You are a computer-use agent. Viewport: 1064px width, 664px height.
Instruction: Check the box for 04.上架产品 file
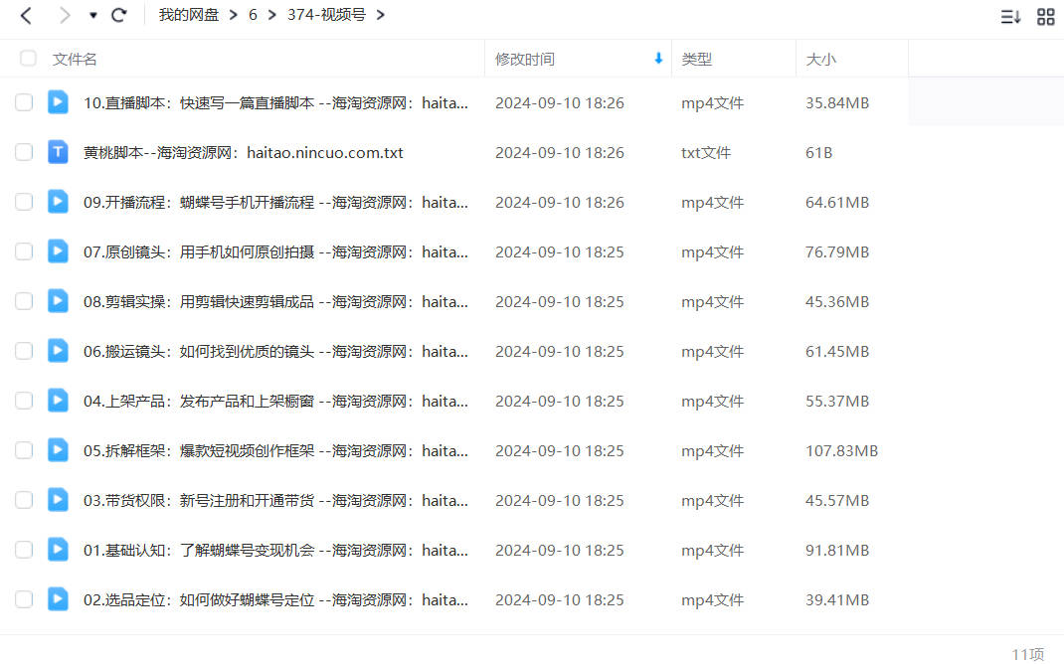pos(24,401)
